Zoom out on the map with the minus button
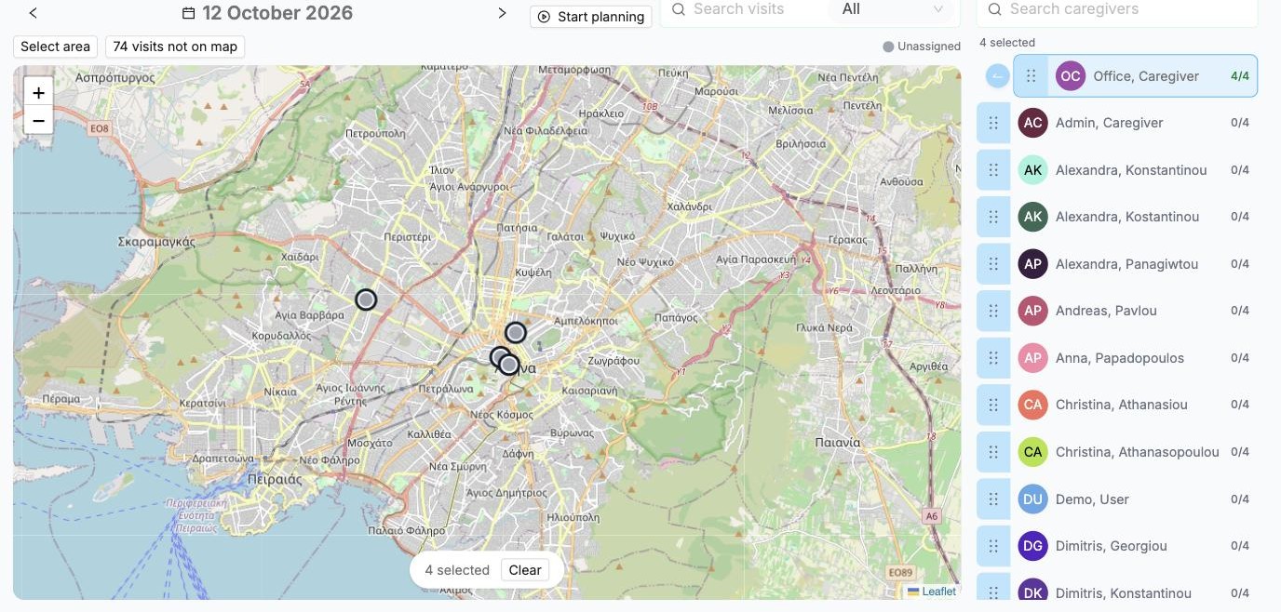This screenshot has width=1281, height=612. point(38,120)
